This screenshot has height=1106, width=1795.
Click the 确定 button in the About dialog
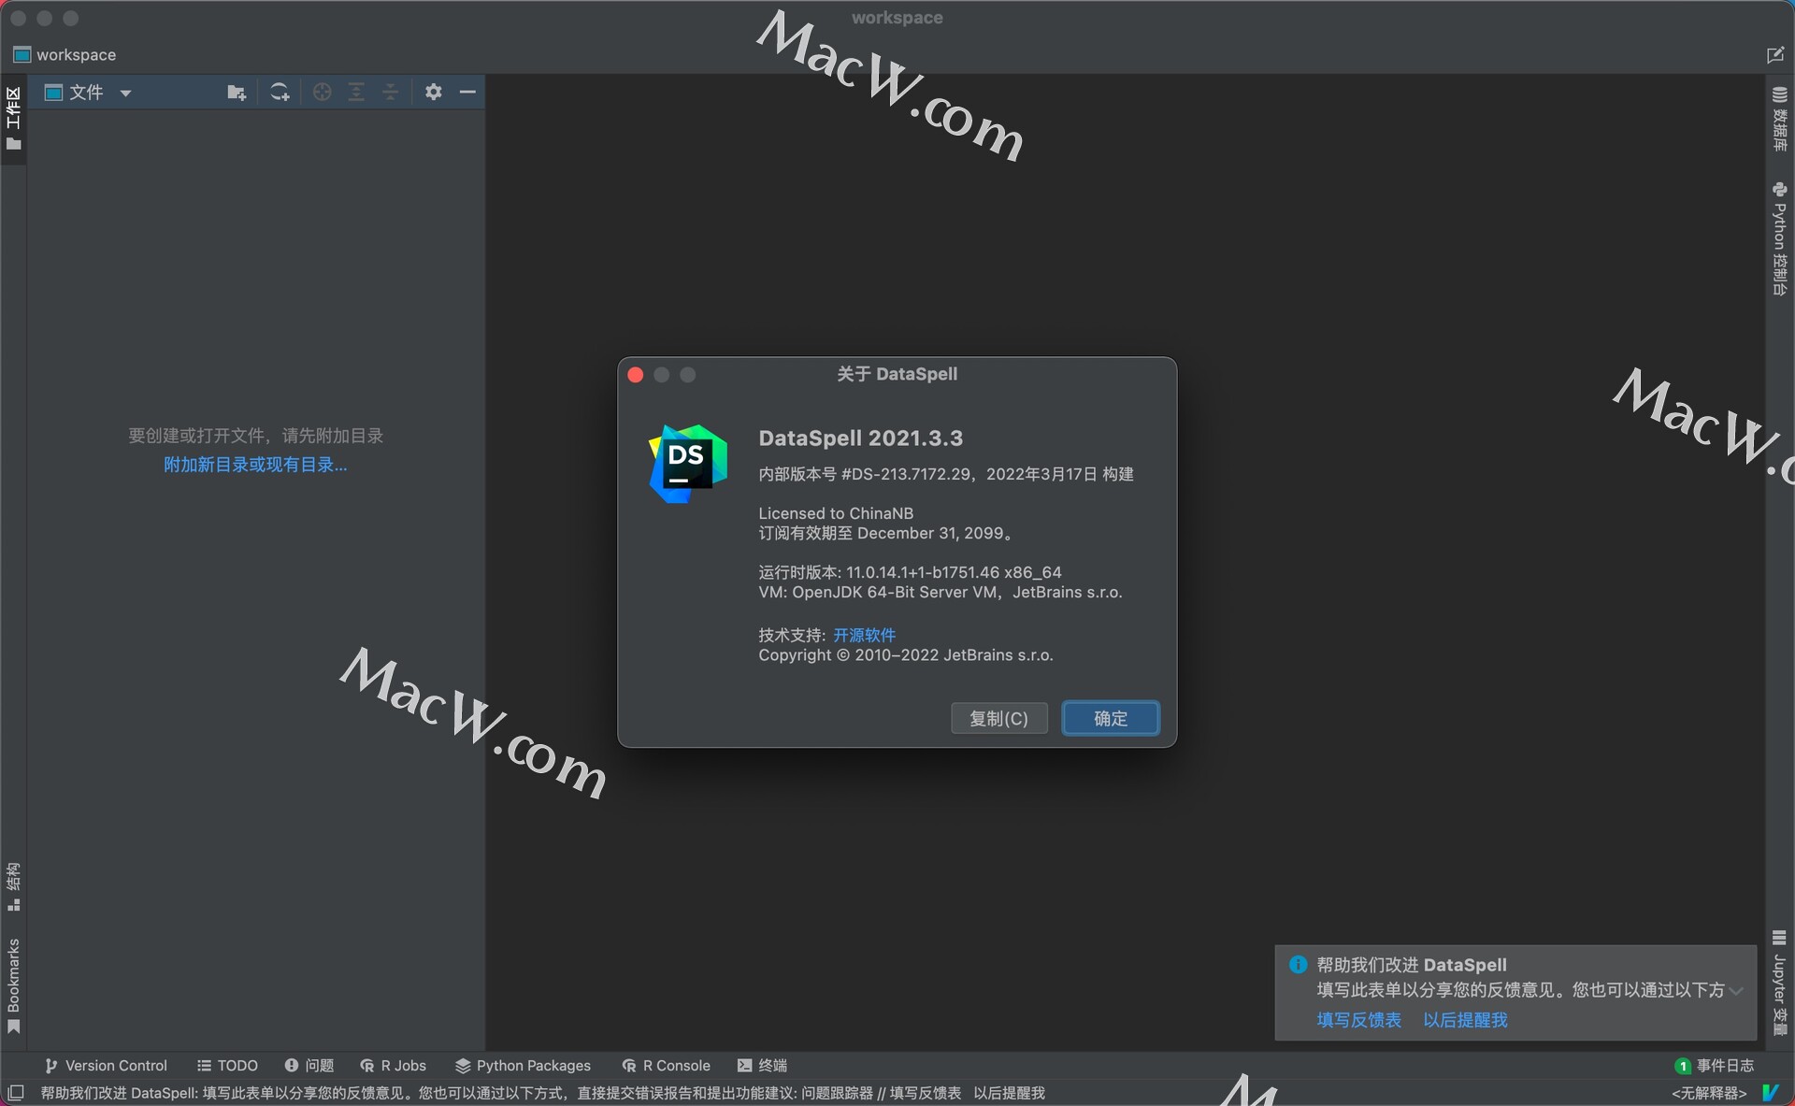(1111, 718)
